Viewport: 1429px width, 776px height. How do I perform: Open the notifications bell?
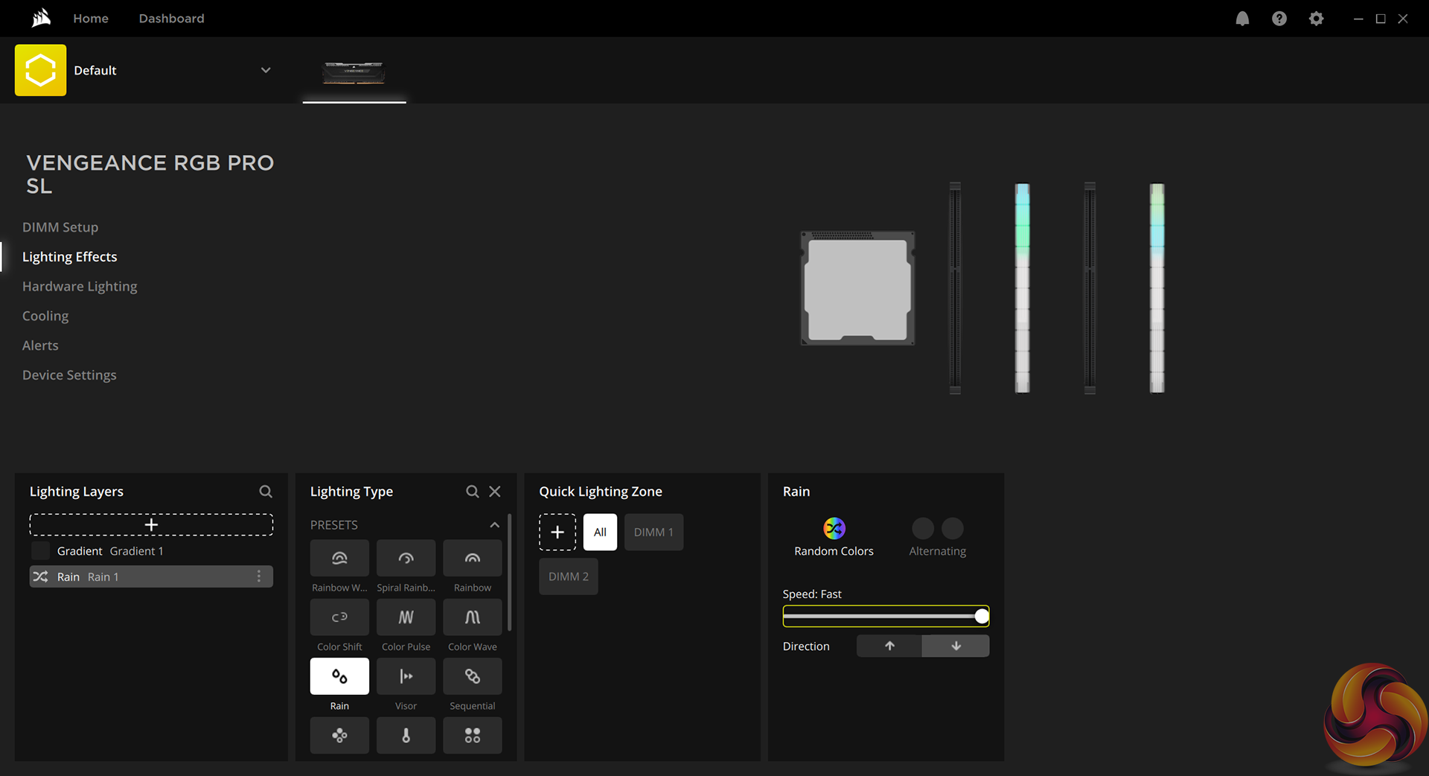1242,19
